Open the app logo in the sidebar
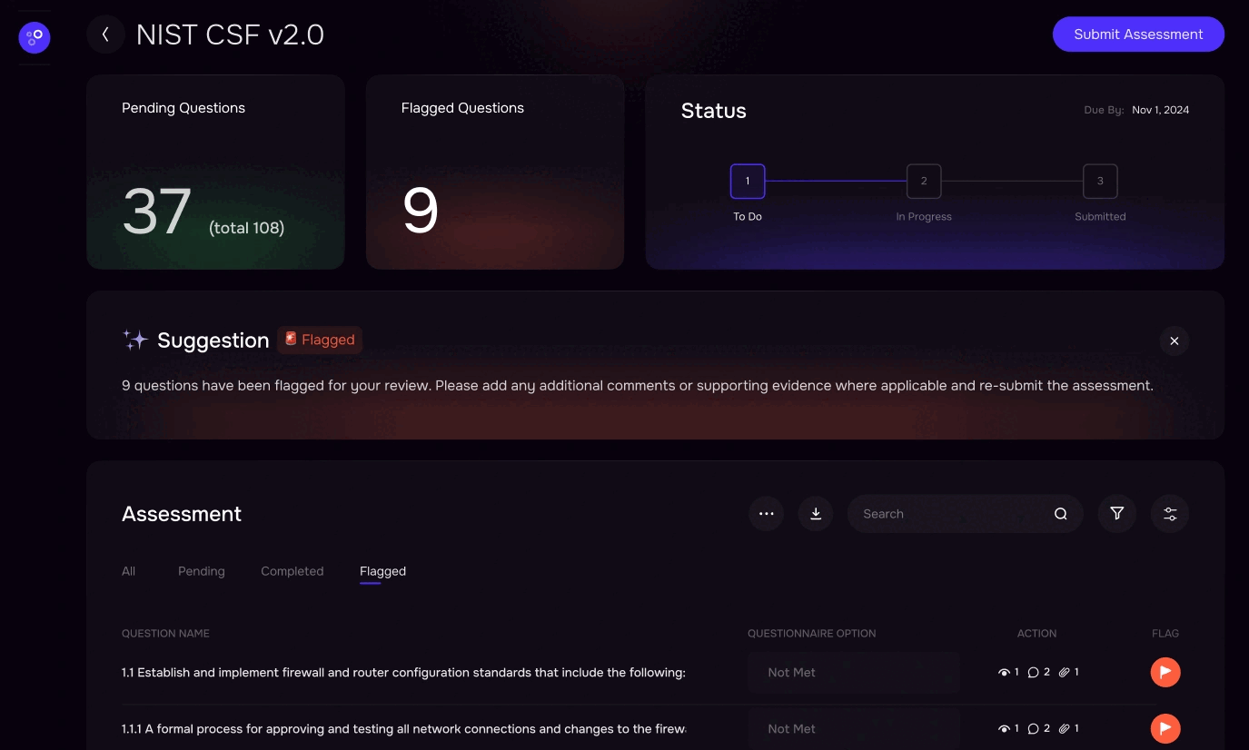Screen dimensions: 1249x750 pos(35,38)
